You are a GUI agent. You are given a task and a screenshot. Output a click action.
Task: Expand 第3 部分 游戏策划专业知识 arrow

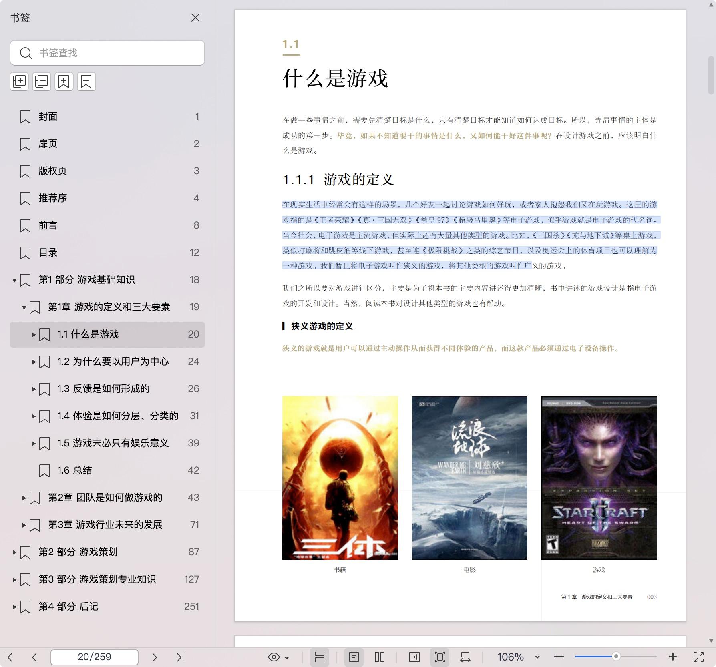pos(14,580)
